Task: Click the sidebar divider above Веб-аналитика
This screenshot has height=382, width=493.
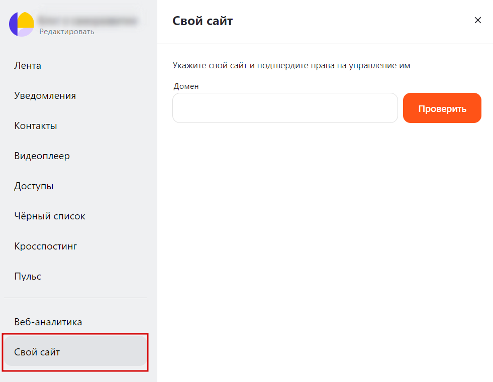Action: pyautogui.click(x=75, y=298)
